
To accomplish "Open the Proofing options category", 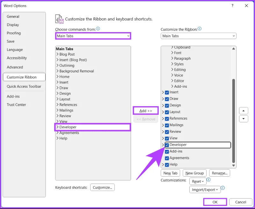I will (14, 33).
